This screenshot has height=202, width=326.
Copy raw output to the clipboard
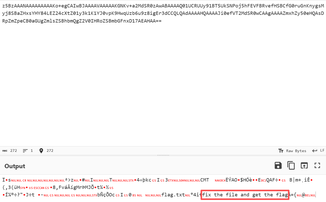tap(291, 165)
